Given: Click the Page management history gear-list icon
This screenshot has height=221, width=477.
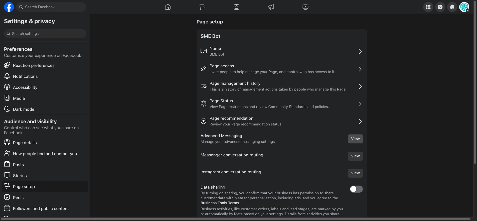Looking at the screenshot, I should pos(204,86).
